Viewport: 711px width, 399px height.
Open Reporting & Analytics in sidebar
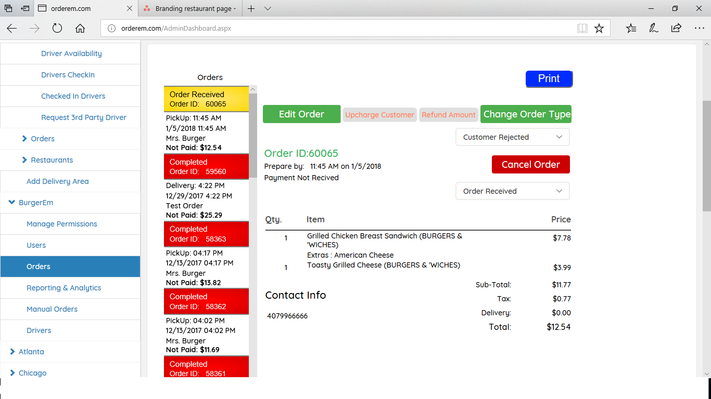(64, 288)
